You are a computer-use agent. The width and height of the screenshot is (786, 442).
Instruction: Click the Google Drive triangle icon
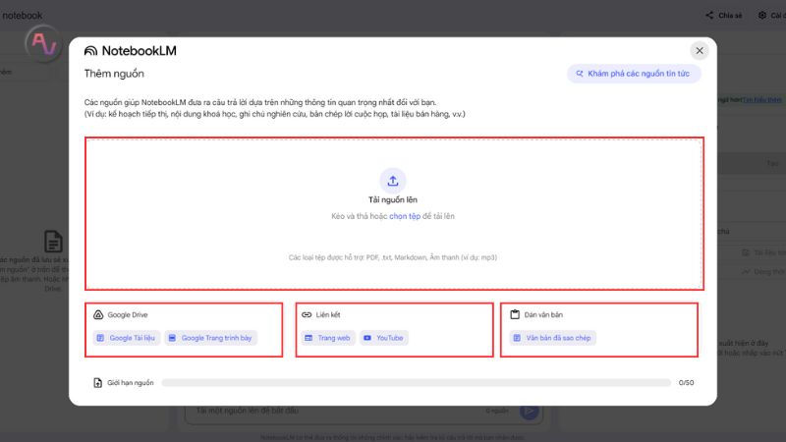click(98, 314)
